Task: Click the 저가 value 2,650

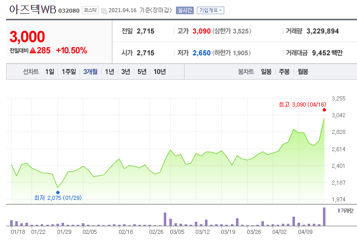Action: (x=201, y=53)
